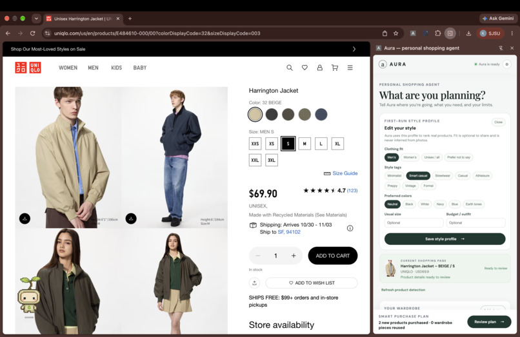The height and width of the screenshot is (337, 520).
Task: Toggle Streetwear style tag
Action: click(x=443, y=176)
